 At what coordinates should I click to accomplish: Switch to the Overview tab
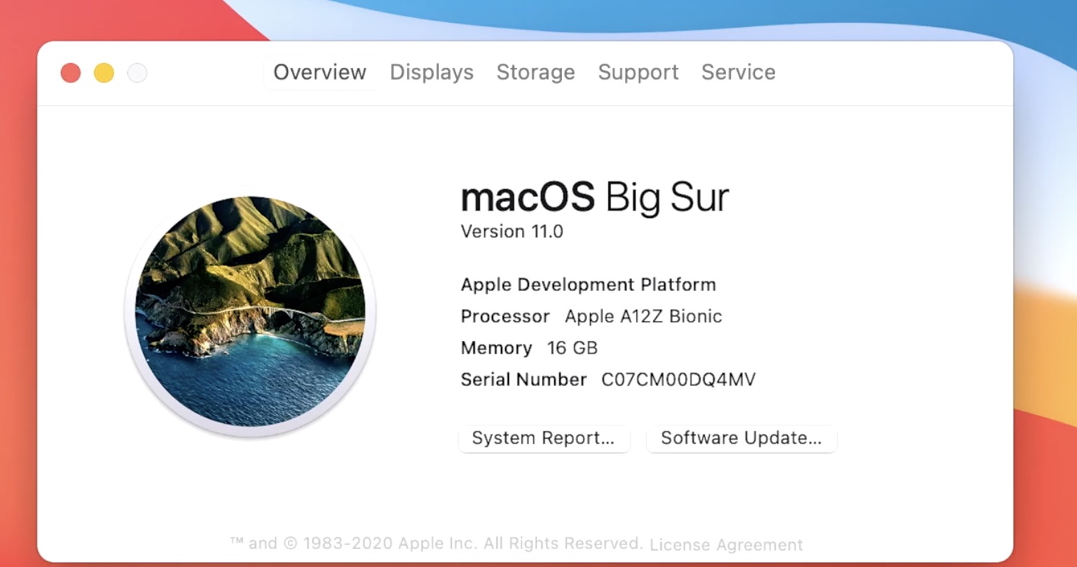[320, 72]
